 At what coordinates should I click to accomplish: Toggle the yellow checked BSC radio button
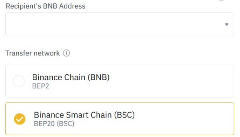click(x=20, y=119)
